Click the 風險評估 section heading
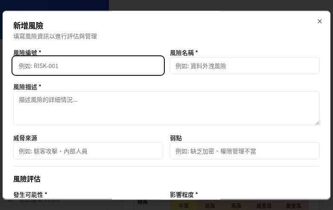Screen dimensions: 333x210 (x=27, y=179)
